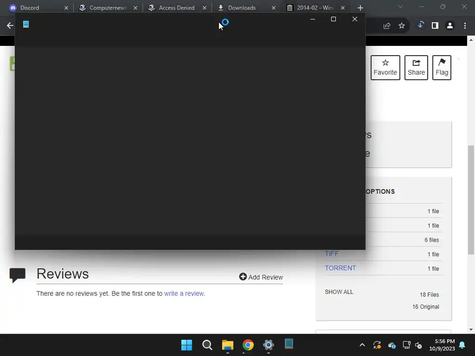Viewport: 475px width, 356px height.
Task: Click Add Review
Action: click(261, 277)
